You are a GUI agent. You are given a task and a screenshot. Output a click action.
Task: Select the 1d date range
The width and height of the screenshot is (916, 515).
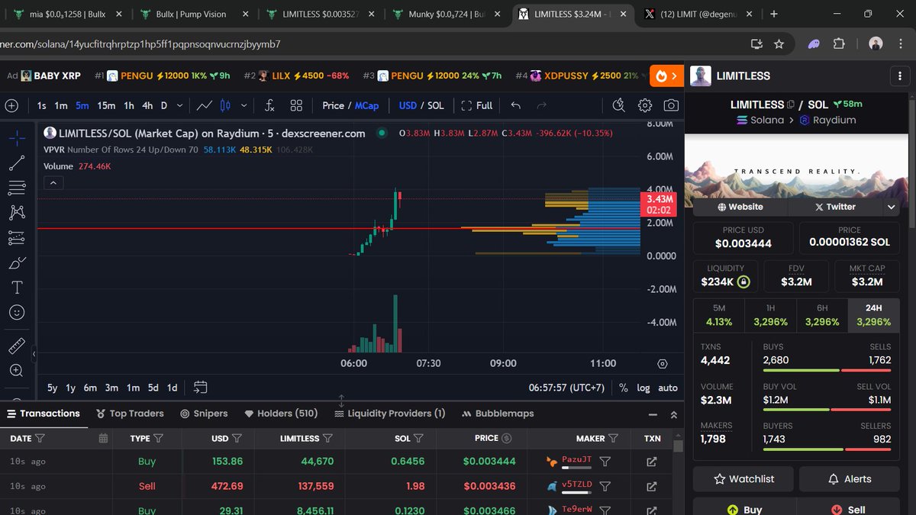point(173,388)
